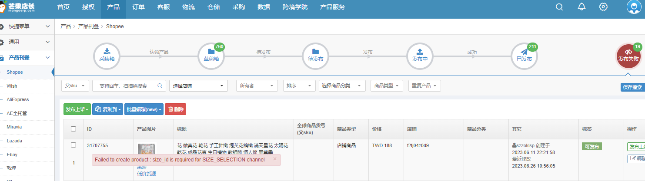
Task: Click the 产品 breadcrumb link
Action: [x=66, y=26]
